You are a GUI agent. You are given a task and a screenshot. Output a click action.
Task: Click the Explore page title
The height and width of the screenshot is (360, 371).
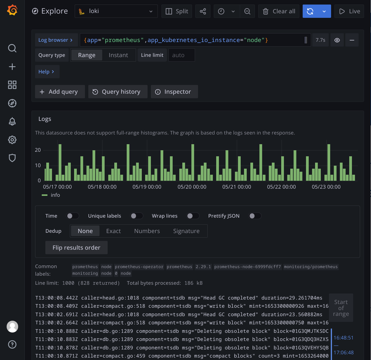(x=54, y=11)
